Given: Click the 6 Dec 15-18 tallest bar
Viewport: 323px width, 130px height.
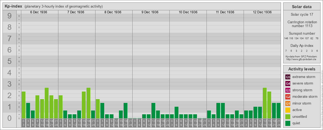Looking at the screenshot, I should 47,103.
